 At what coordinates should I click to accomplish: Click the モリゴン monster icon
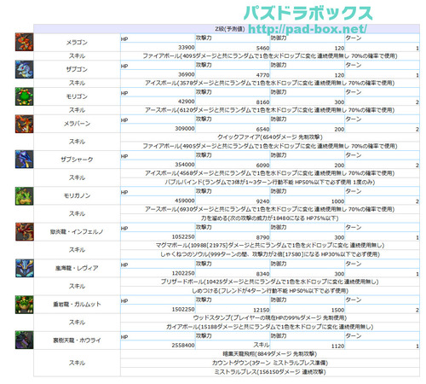[x=24, y=96]
